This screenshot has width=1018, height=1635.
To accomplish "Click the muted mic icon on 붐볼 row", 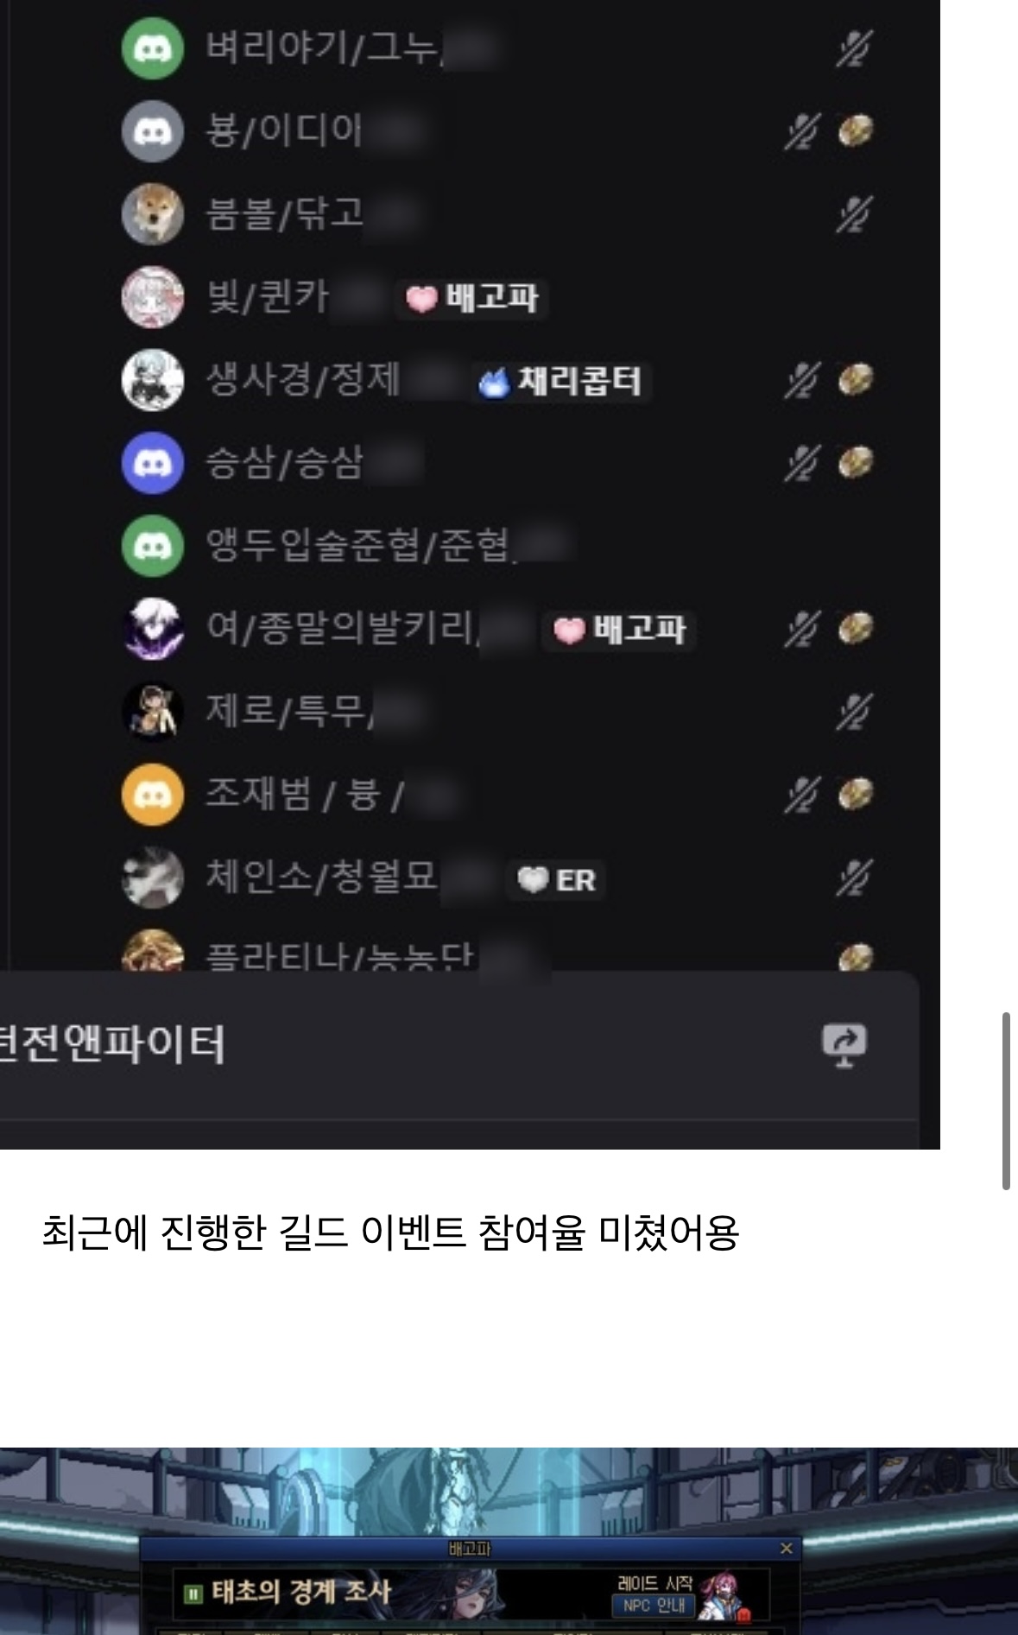I will (854, 214).
